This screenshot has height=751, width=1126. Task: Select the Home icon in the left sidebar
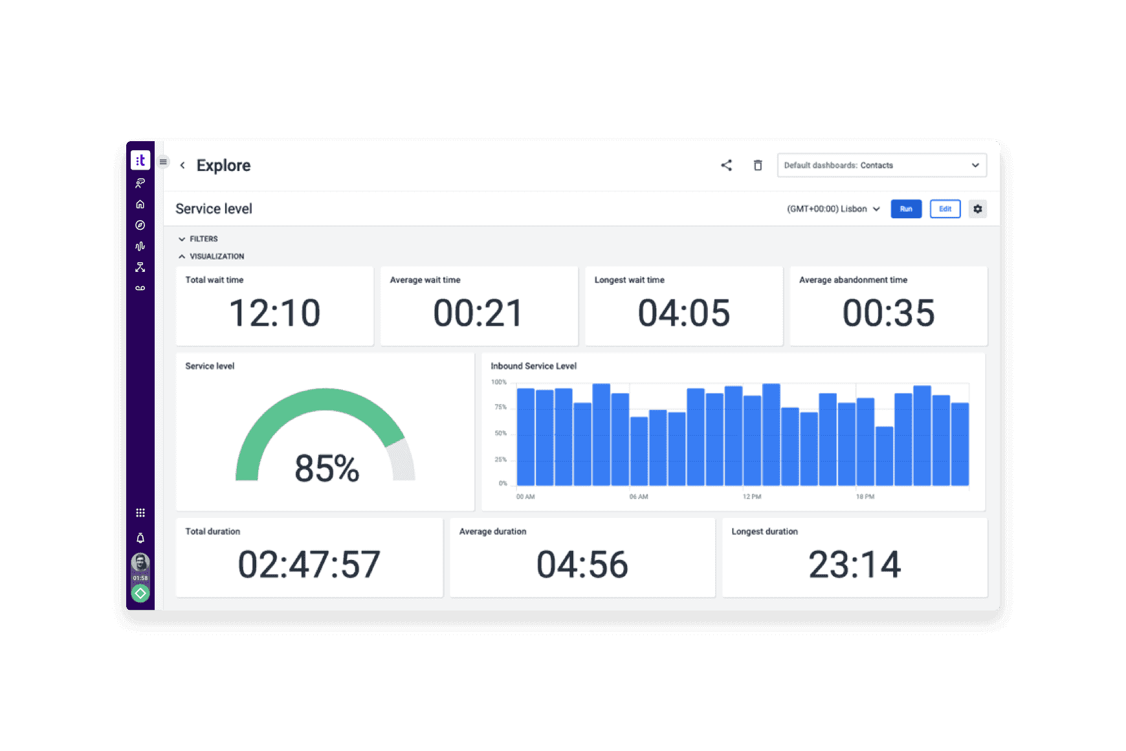point(140,203)
